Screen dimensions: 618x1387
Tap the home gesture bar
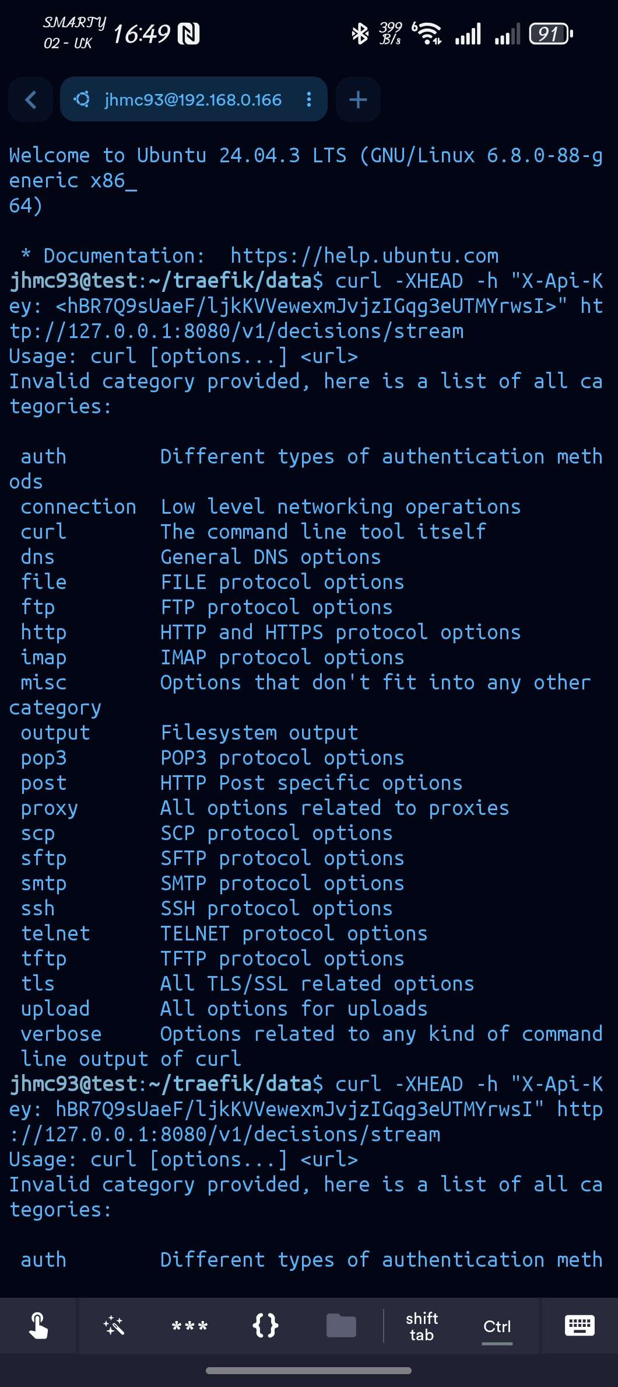coord(309,1370)
